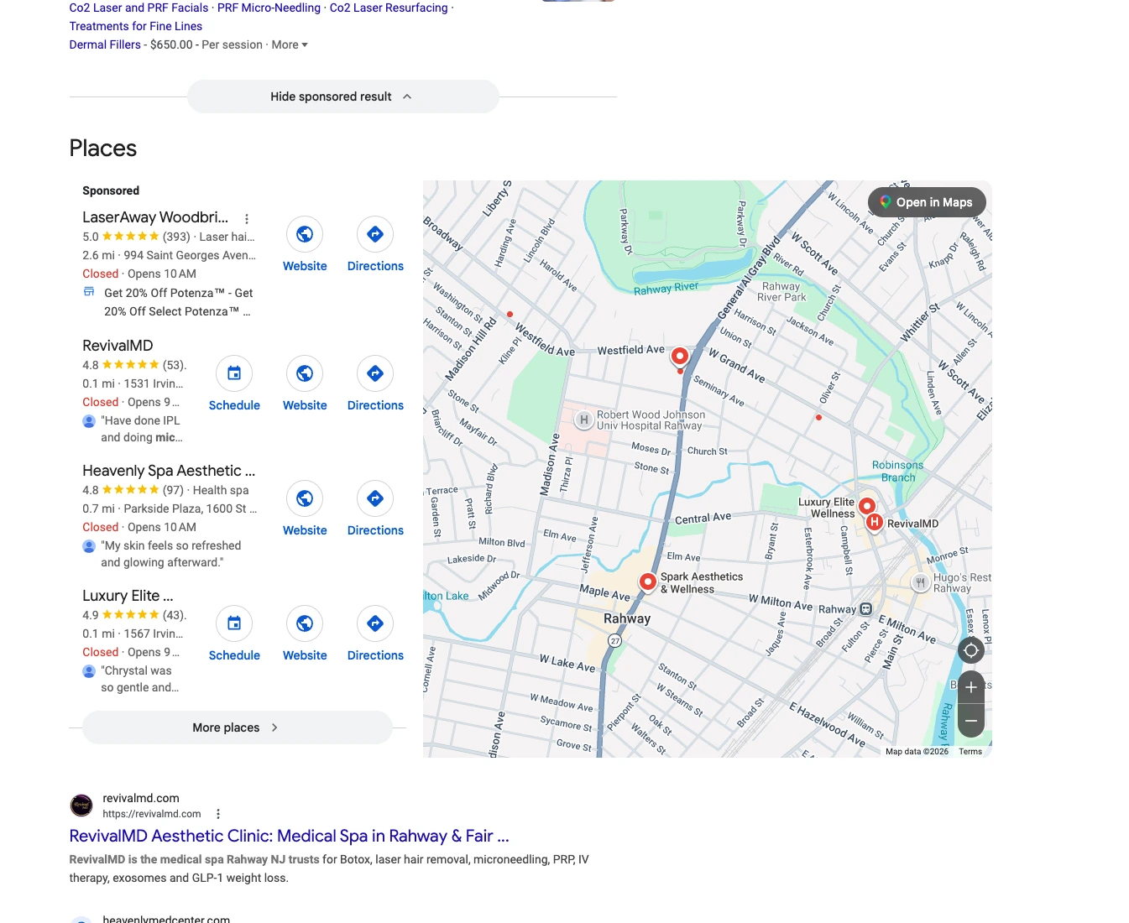Image resolution: width=1129 pixels, height=923 pixels.
Task: Click revivalmd.com site favicon
Action: point(81,806)
